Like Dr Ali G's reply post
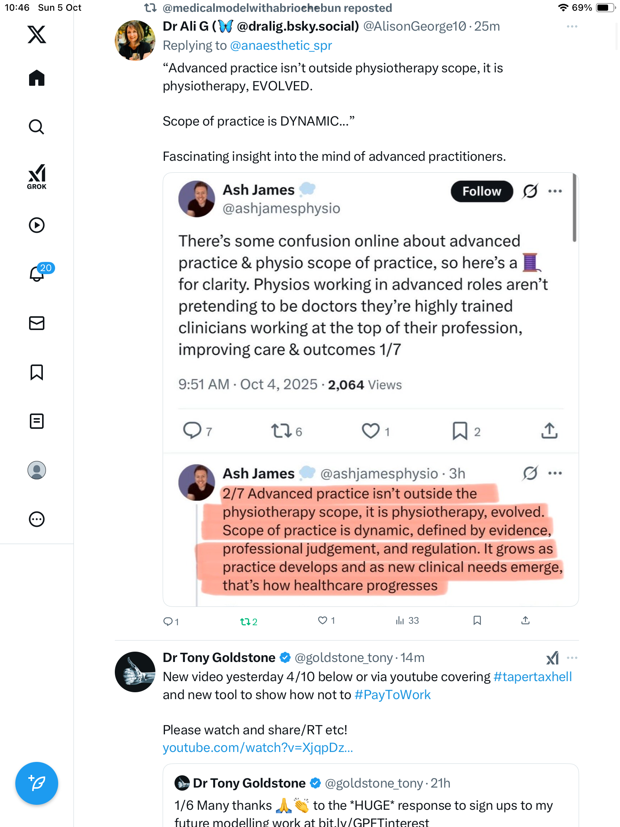Screen dimensions: 620x827 tap(323, 621)
